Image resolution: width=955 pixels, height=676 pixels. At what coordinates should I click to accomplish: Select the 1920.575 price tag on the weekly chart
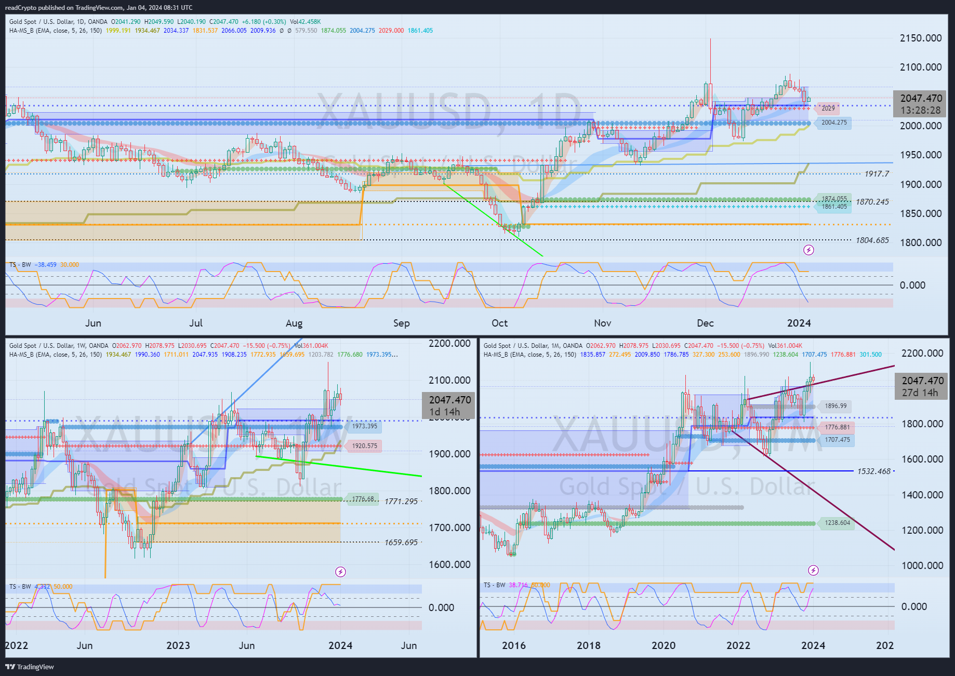364,446
